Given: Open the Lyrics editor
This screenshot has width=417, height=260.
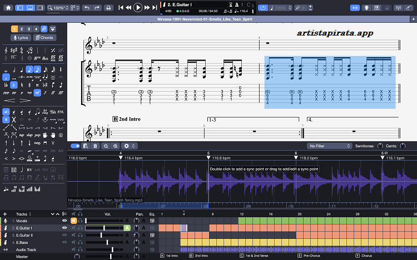Looking at the screenshot, I should 21,38.
